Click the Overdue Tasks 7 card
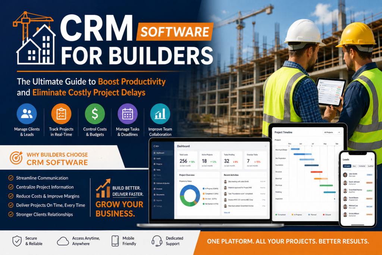This screenshot has width=382, height=255. point(255,160)
